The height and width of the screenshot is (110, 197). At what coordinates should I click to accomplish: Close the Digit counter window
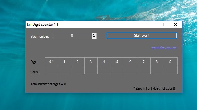pyautogui.click(x=176, y=25)
